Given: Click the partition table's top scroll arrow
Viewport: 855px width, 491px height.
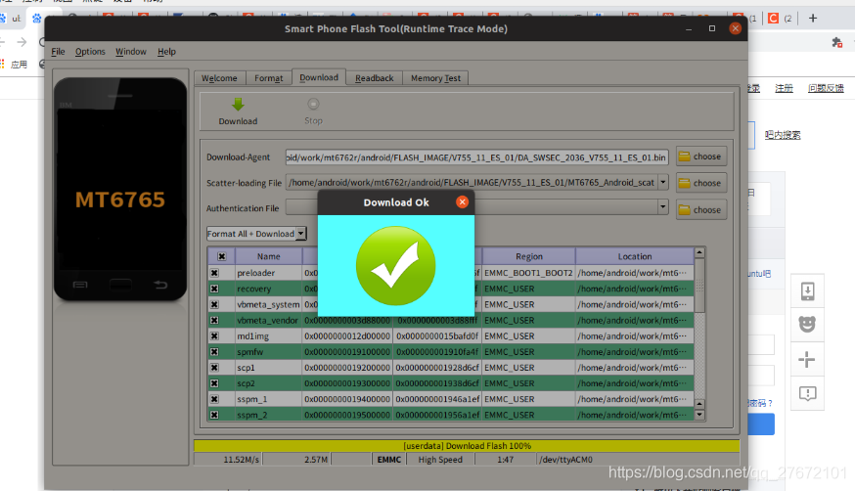Looking at the screenshot, I should (x=699, y=253).
